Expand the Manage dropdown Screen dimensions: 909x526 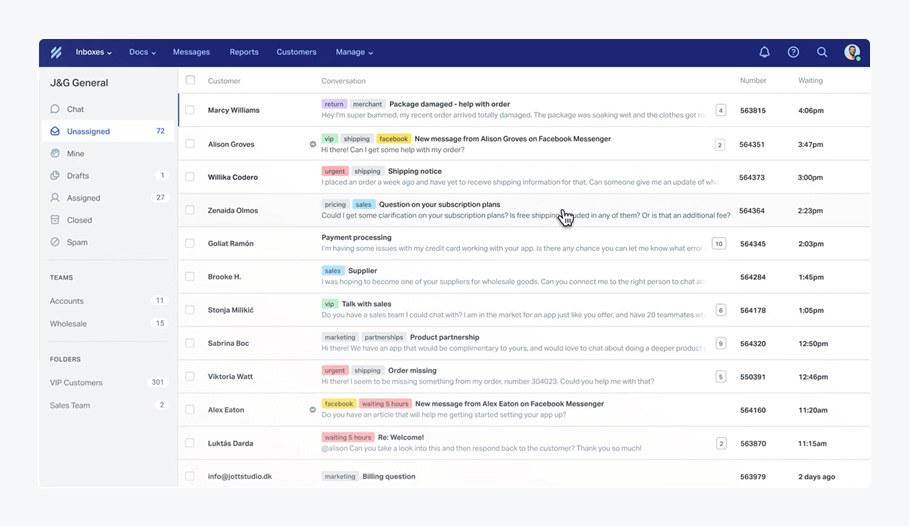tap(355, 52)
